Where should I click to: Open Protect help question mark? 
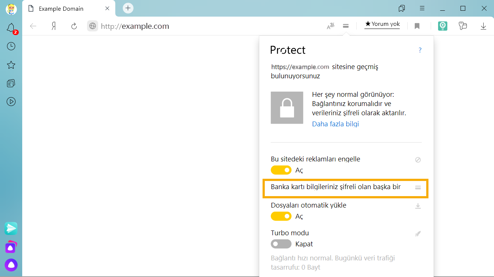420,50
